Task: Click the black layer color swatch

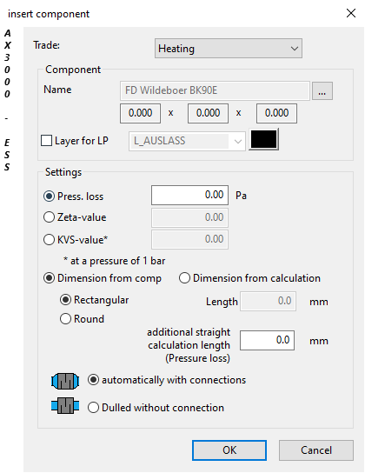Action: tap(263, 139)
